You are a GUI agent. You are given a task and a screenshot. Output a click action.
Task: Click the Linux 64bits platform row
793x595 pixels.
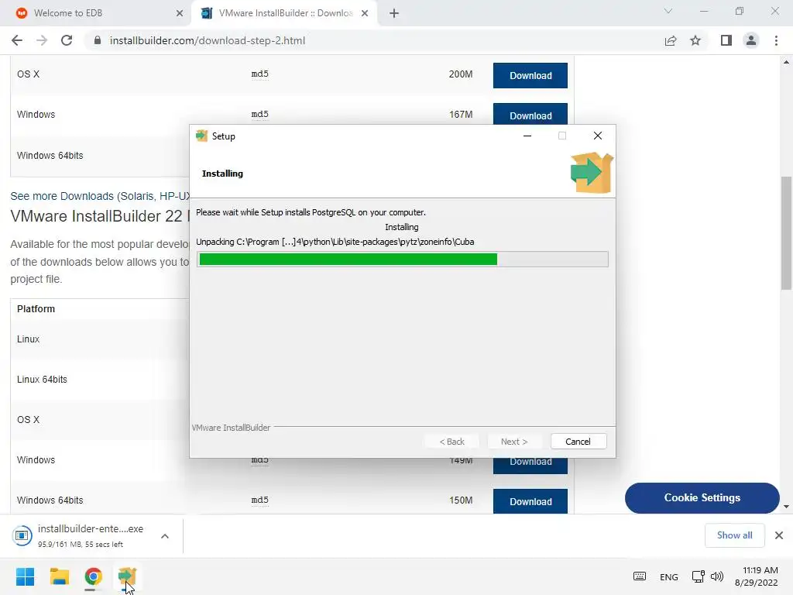[x=42, y=379]
